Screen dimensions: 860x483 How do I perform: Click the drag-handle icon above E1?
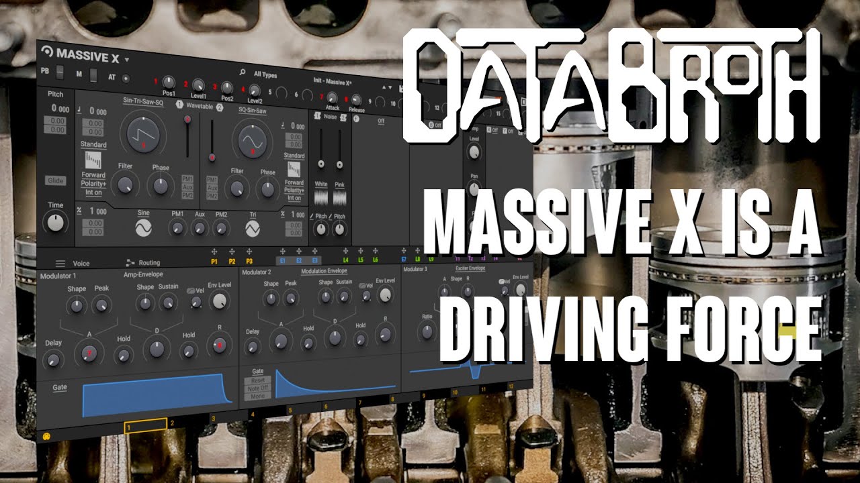click(282, 251)
